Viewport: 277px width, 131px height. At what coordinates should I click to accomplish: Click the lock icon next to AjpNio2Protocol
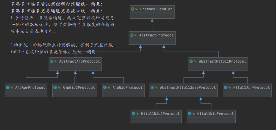pos(59,88)
